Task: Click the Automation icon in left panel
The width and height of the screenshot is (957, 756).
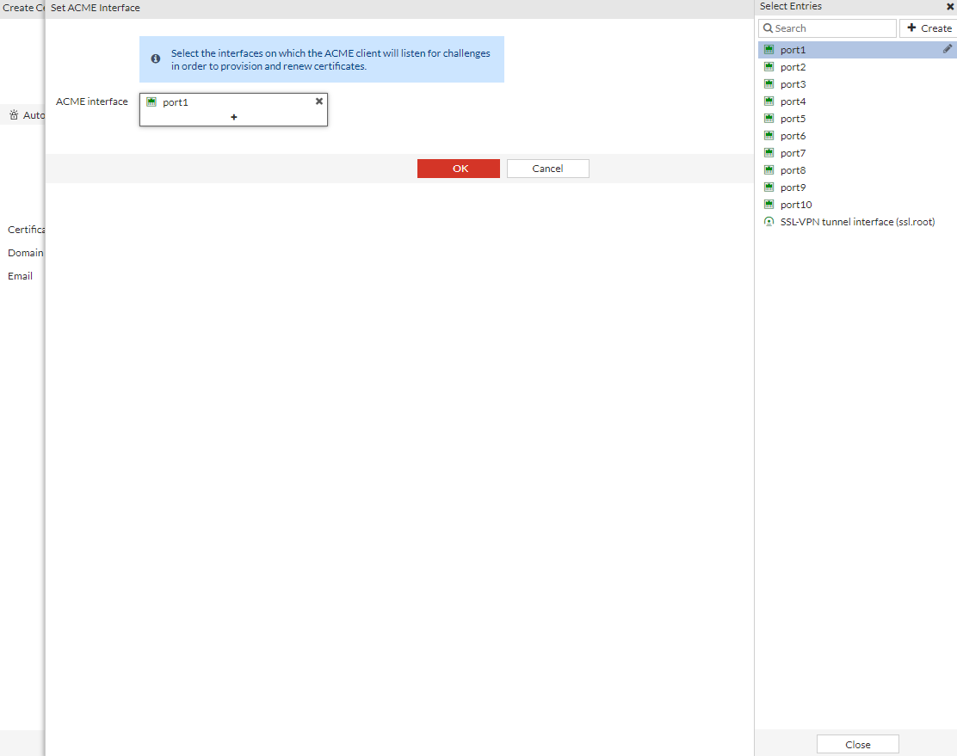Action: (x=14, y=114)
